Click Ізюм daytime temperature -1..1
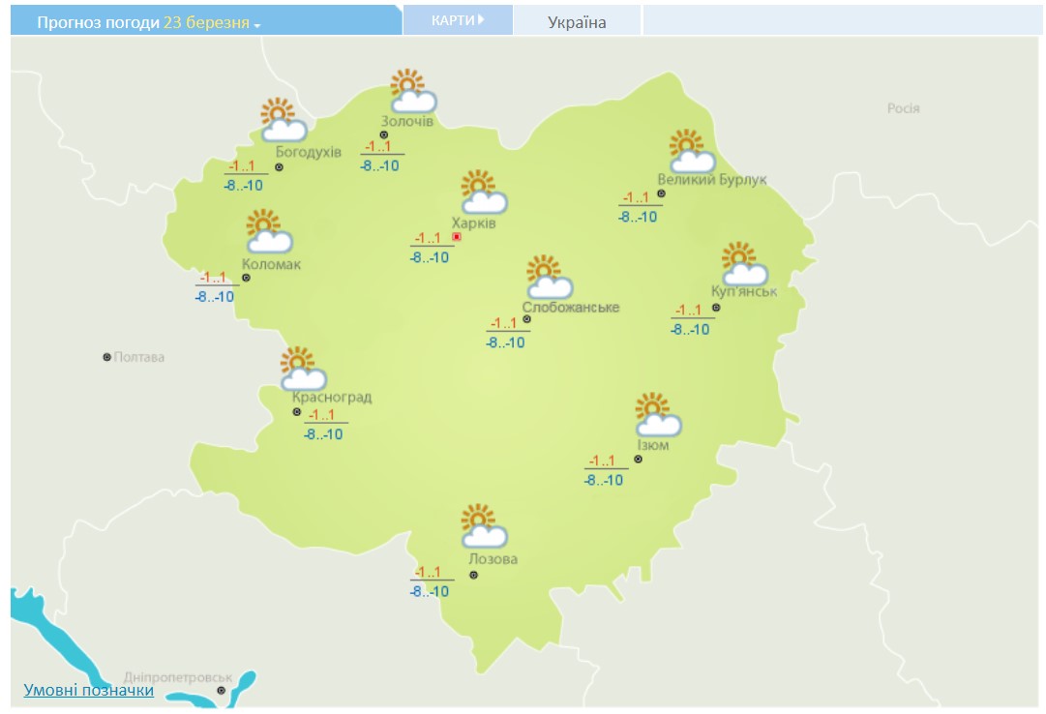The image size is (1046, 714). 602,461
